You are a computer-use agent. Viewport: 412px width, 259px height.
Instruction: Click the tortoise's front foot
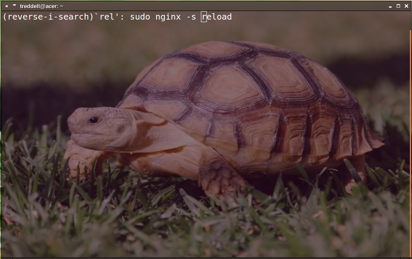[219, 179]
